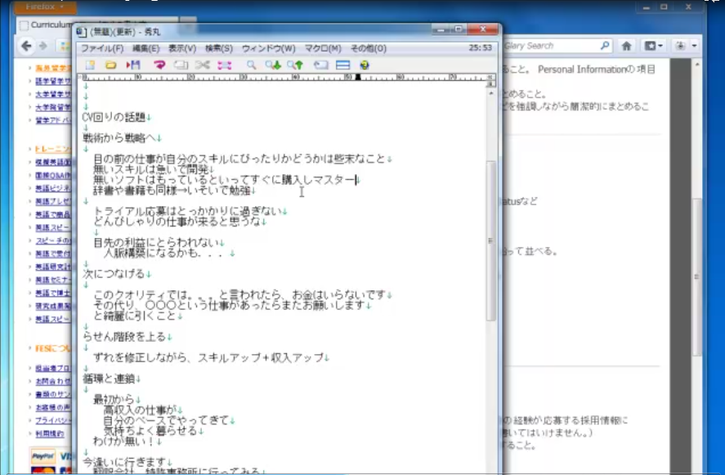Click Firefox forward arrow button
Image resolution: width=725 pixels, height=475 pixels.
pos(43,46)
